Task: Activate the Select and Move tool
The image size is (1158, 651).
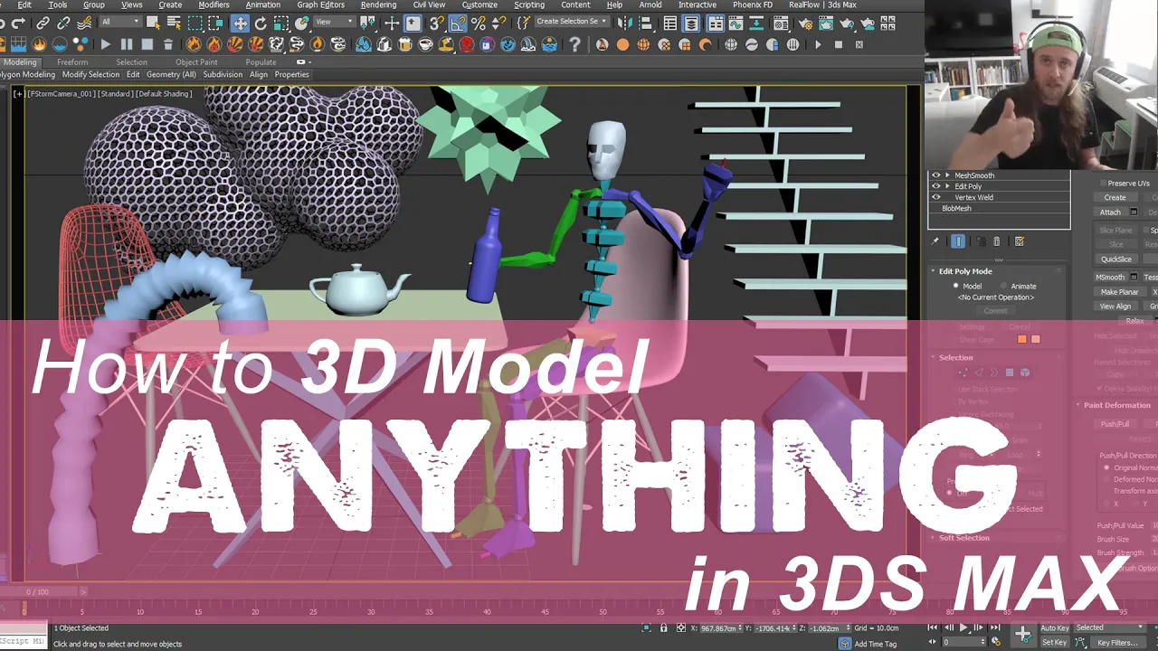Action: [240, 23]
